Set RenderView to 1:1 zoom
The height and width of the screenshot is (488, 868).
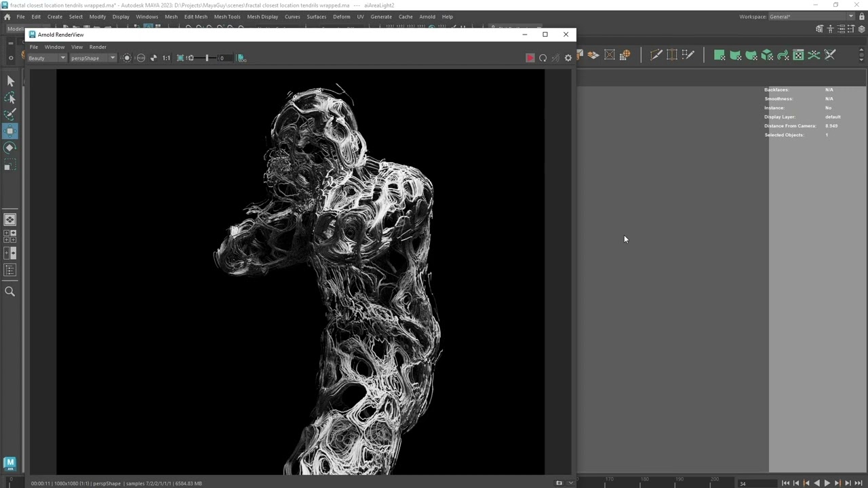click(166, 58)
